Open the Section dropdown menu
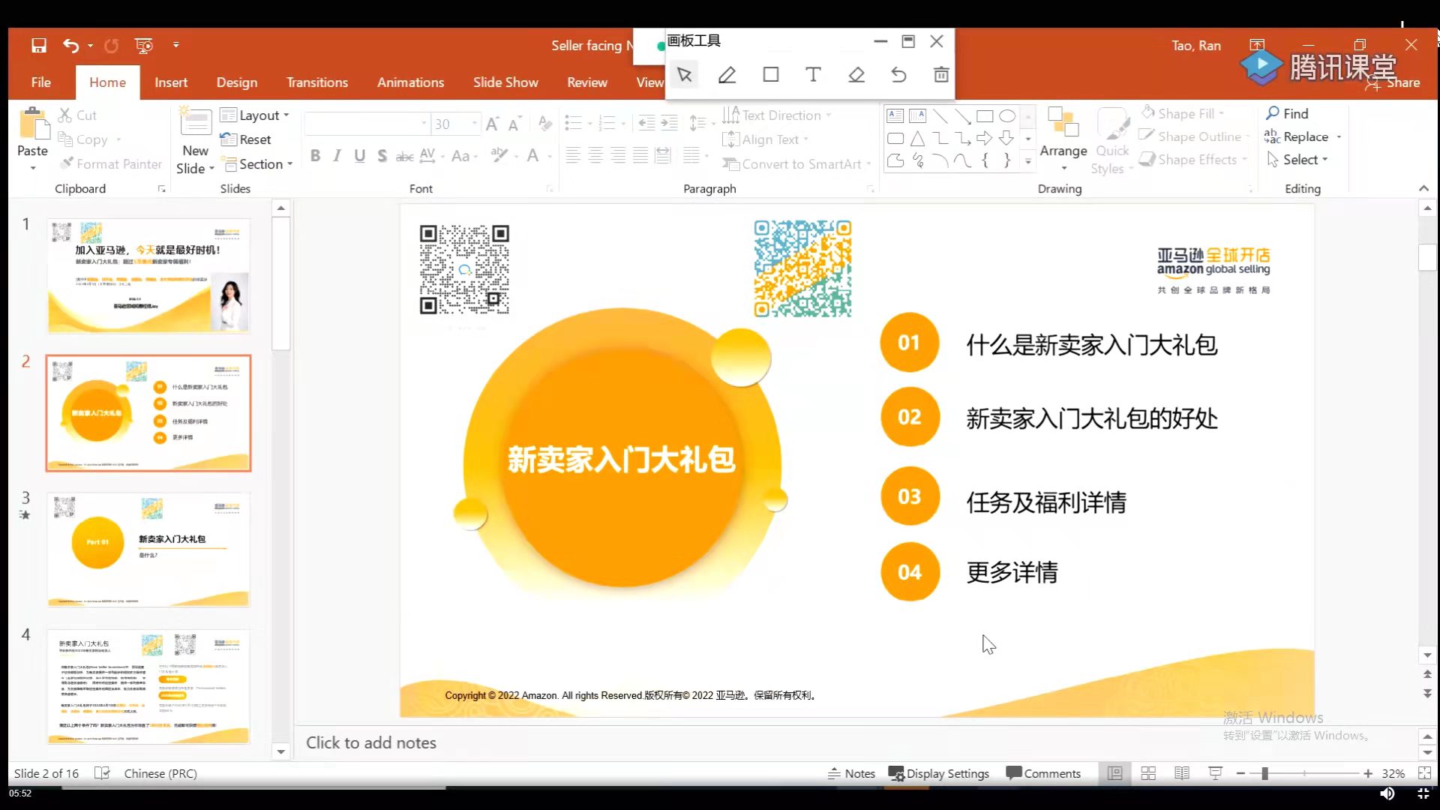This screenshot has height=810, width=1440. coord(259,163)
